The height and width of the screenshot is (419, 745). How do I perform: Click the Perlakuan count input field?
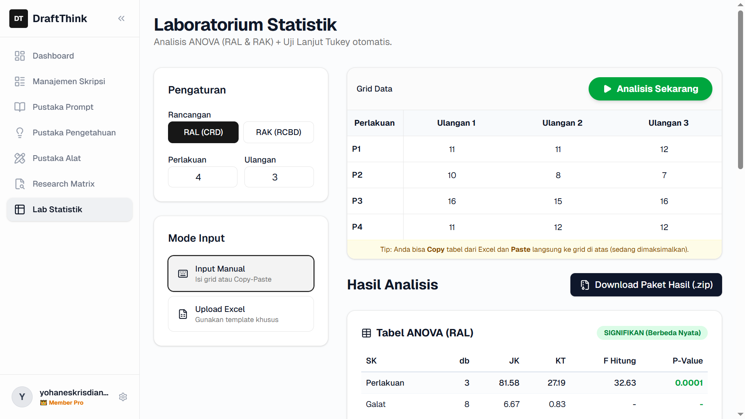(x=203, y=177)
